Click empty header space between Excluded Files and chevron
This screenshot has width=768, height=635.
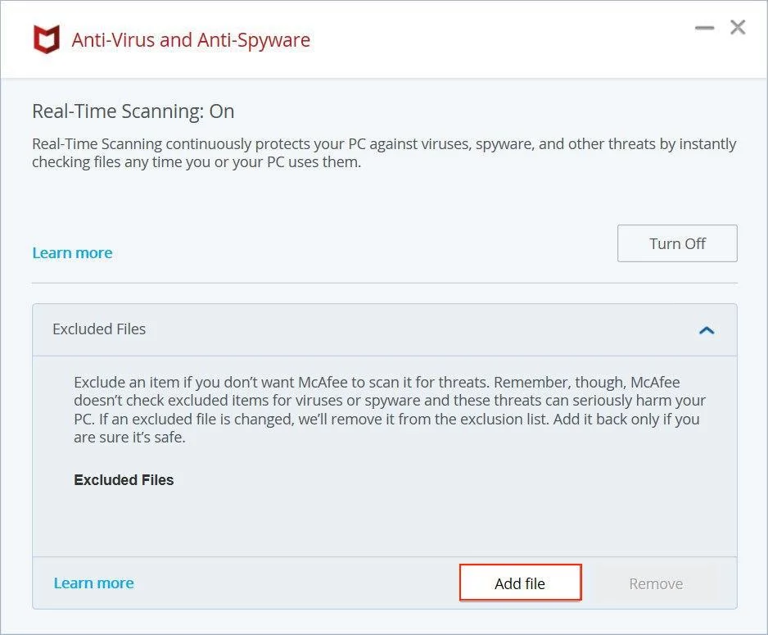[409, 329]
